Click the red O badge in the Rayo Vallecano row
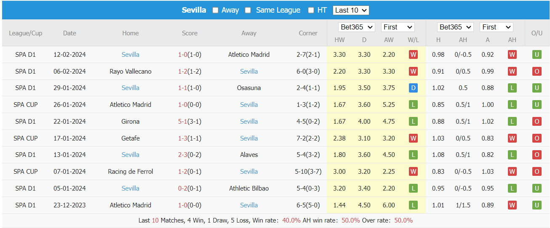The height and width of the screenshot is (228, 550). click(x=537, y=72)
